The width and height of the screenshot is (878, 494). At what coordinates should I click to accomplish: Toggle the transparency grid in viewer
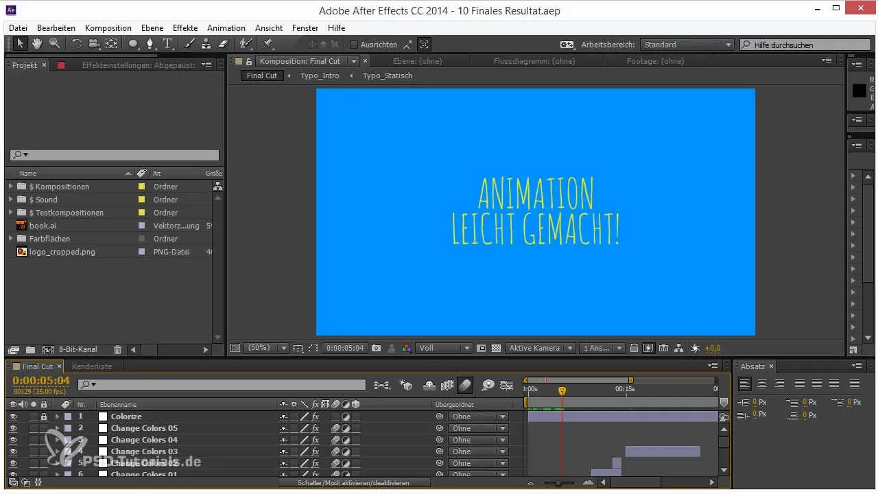(496, 348)
